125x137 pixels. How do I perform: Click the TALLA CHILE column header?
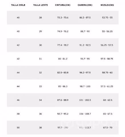(18, 5)
